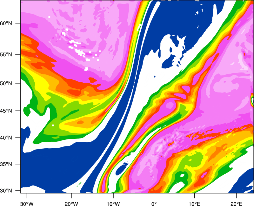
Task: Click the 35°N latitude label
Action: pos(6,164)
